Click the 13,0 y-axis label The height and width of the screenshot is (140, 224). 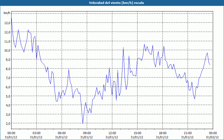click(x=7, y=23)
